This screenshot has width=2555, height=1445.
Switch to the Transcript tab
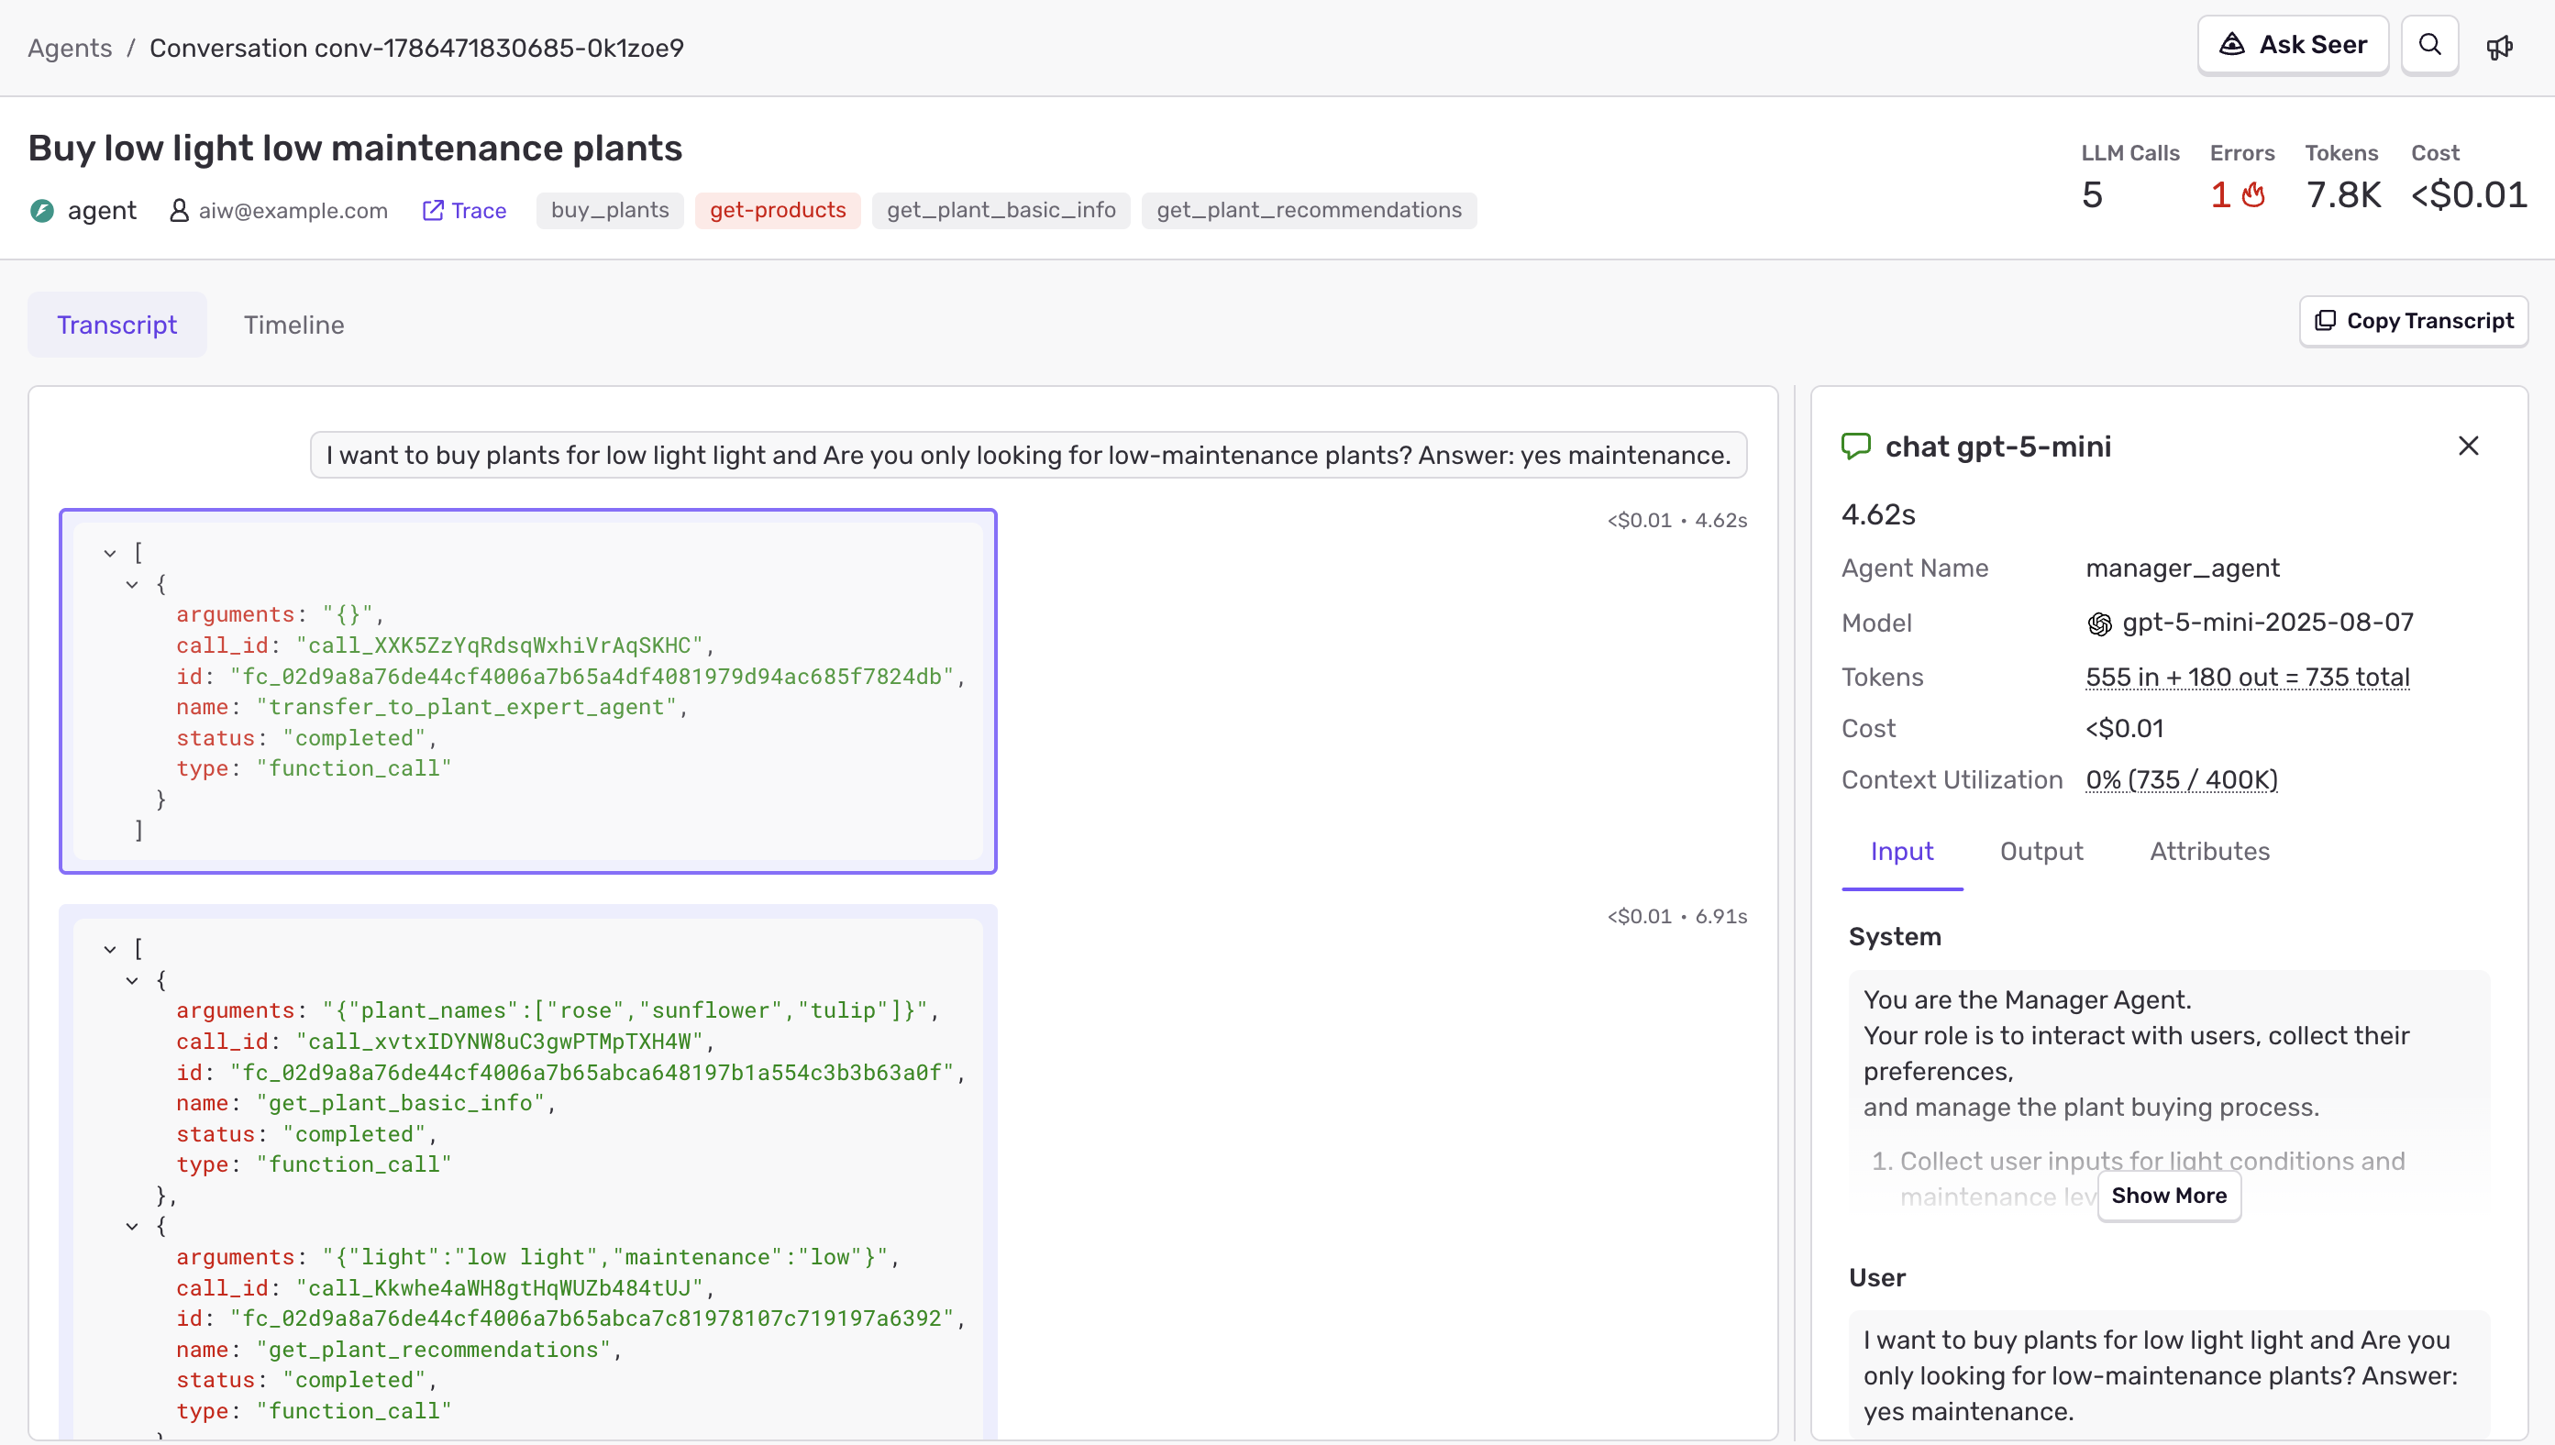tap(117, 325)
